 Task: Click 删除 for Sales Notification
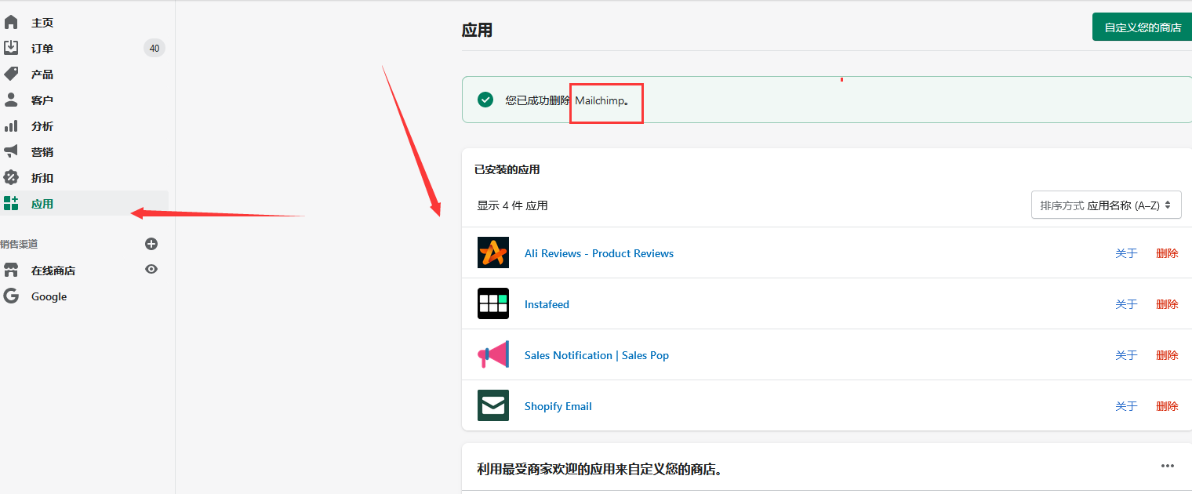coord(1167,355)
